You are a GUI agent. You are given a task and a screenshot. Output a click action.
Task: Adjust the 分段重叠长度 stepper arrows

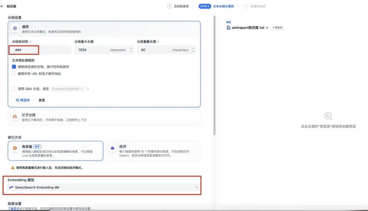click(x=194, y=50)
